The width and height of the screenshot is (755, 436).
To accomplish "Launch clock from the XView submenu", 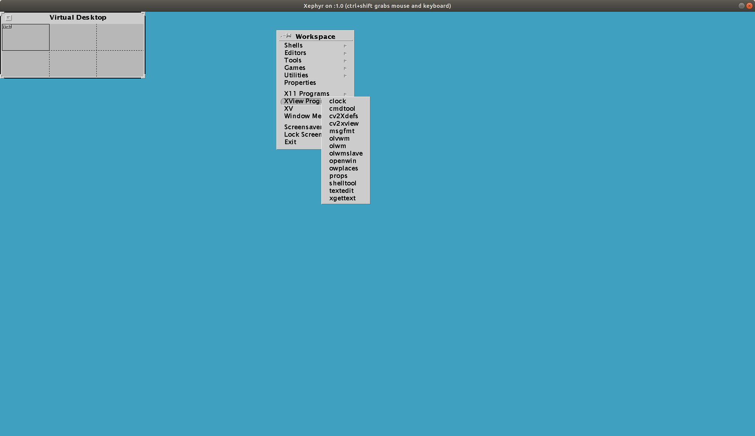I will point(337,101).
